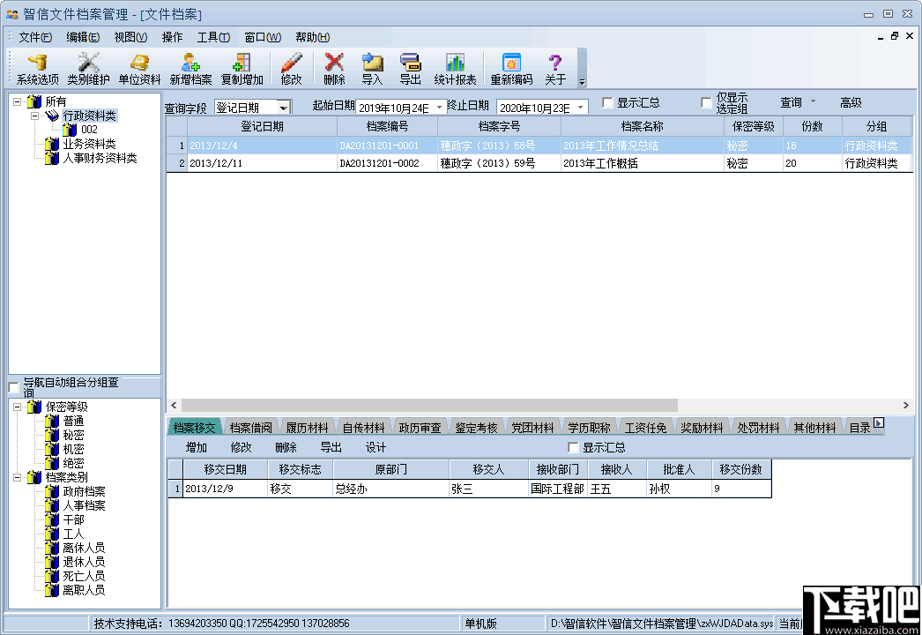Enable the 显示汇总 checkbox near query bar
922x635 pixels.
pyautogui.click(x=606, y=102)
